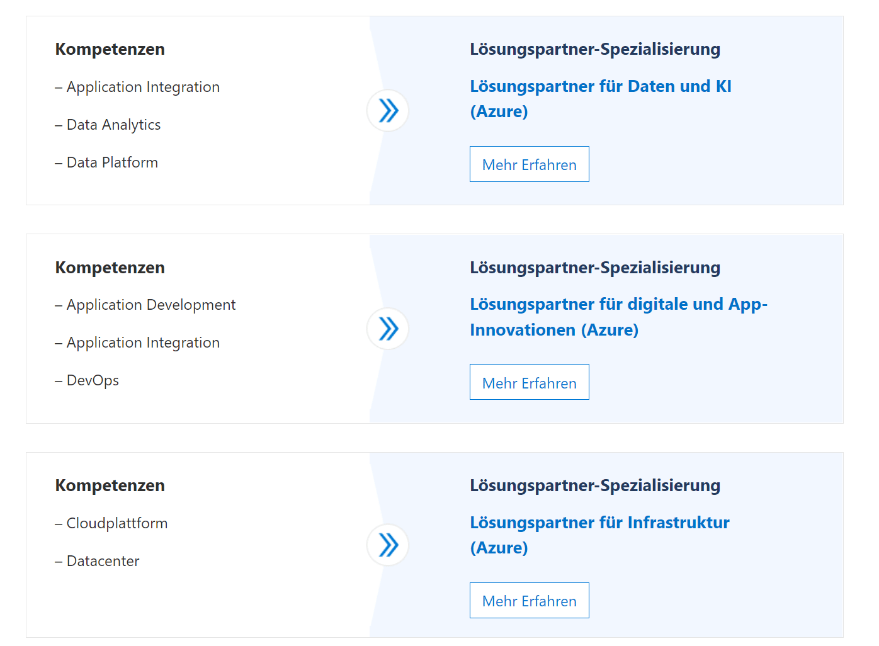Click Application Development competency item

[150, 305]
